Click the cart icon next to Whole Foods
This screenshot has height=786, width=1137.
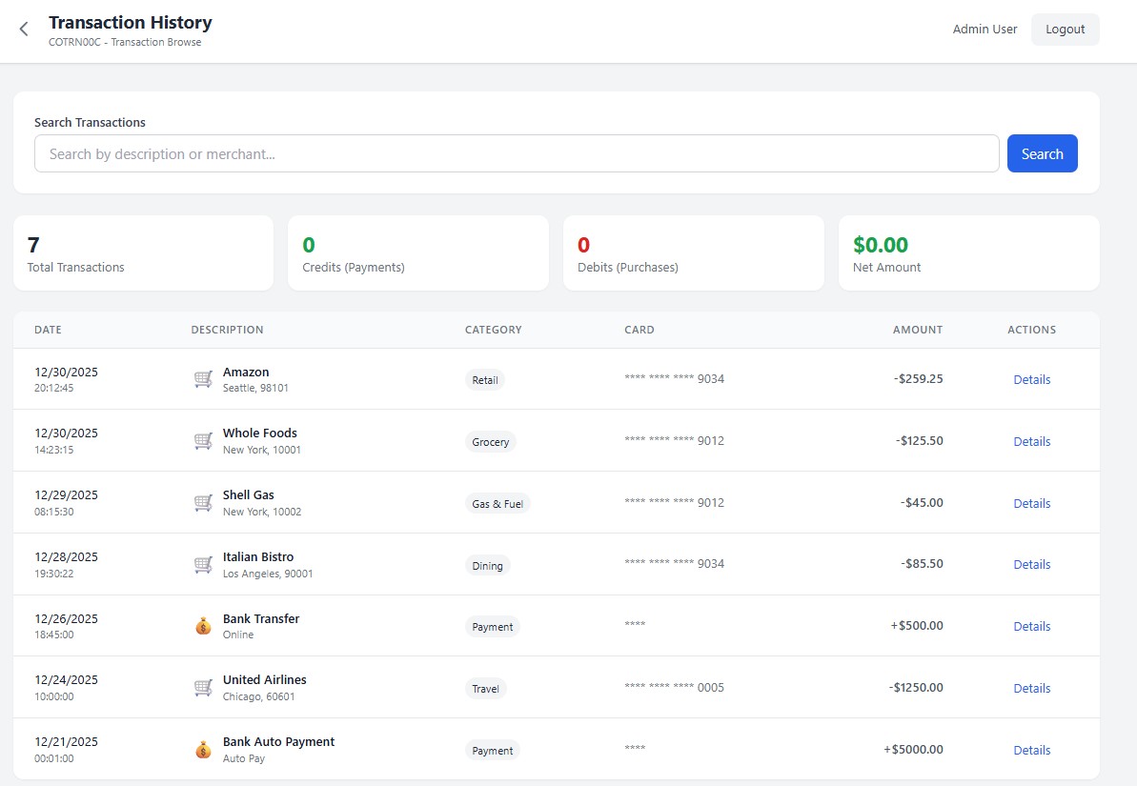pyautogui.click(x=202, y=440)
